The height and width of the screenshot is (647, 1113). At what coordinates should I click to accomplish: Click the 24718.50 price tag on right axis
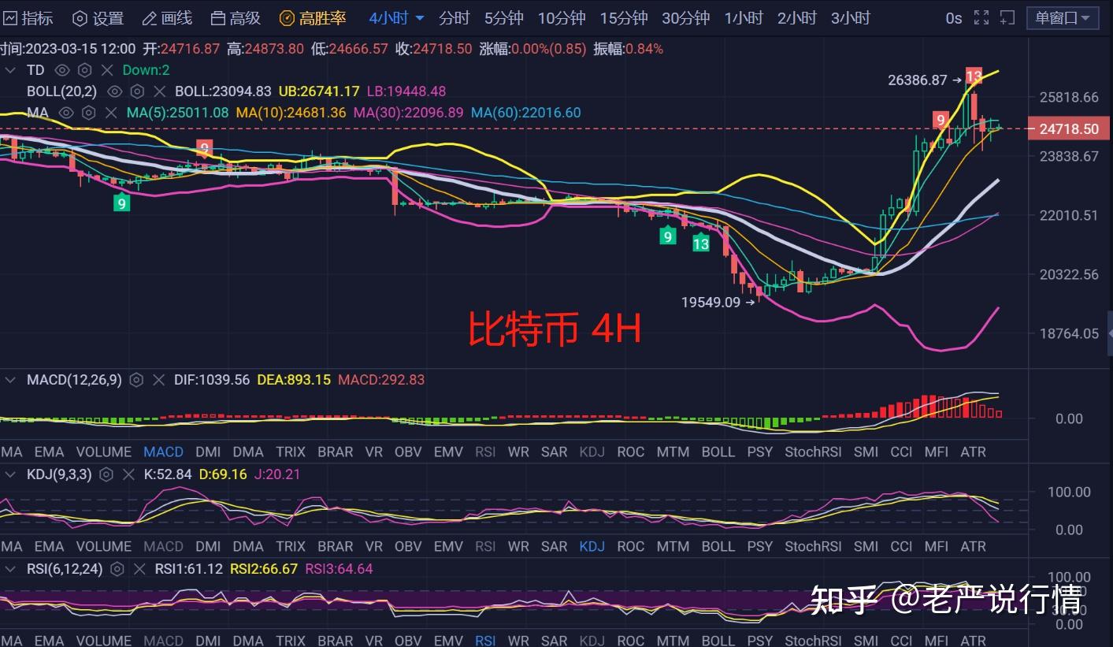tap(1068, 128)
